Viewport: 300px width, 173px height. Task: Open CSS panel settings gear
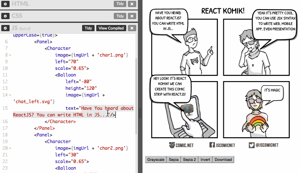[5, 16]
